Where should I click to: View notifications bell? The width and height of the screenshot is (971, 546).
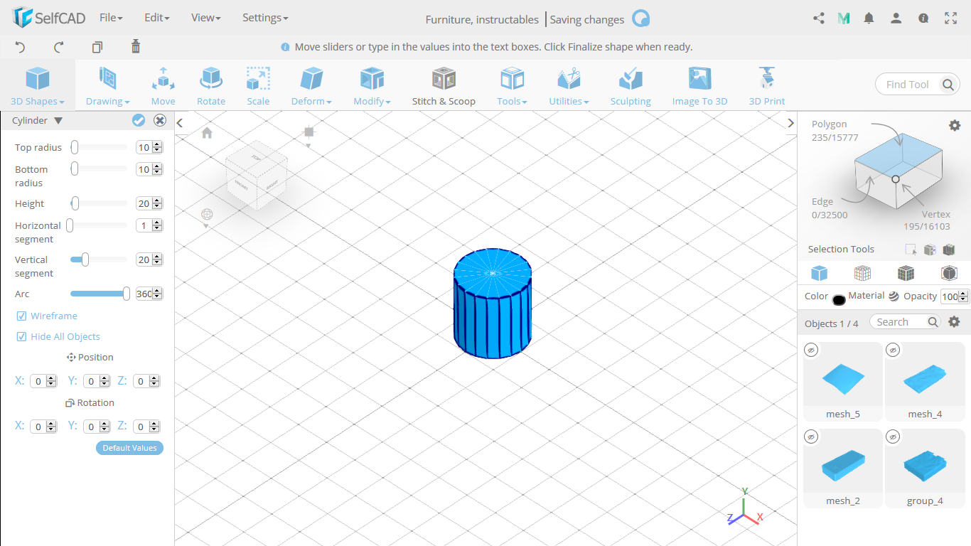tap(869, 18)
